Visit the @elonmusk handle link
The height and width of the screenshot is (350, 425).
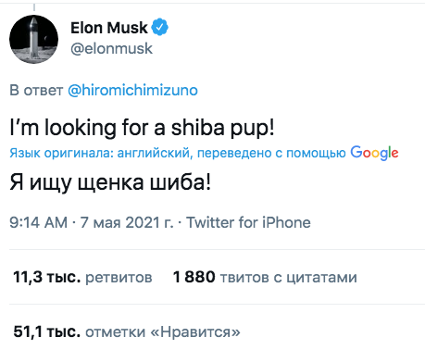[x=111, y=48]
